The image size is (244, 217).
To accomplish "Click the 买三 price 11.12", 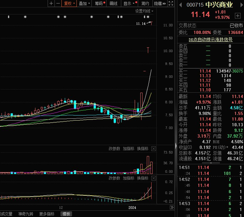I will (205, 80).
